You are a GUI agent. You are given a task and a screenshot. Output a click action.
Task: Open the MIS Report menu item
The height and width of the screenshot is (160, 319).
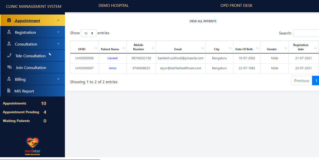pos(33,91)
